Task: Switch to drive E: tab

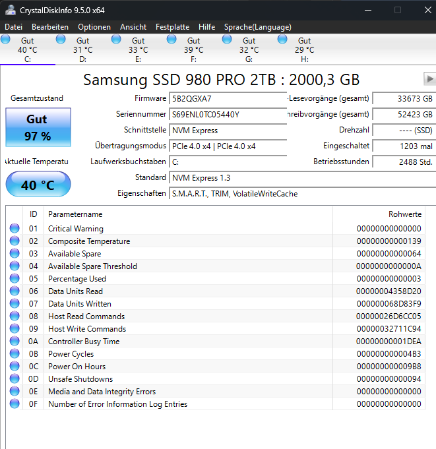Action: (x=138, y=49)
